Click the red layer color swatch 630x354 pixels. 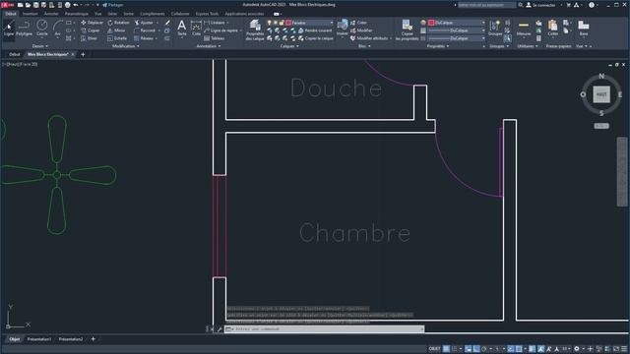pyautogui.click(x=288, y=23)
